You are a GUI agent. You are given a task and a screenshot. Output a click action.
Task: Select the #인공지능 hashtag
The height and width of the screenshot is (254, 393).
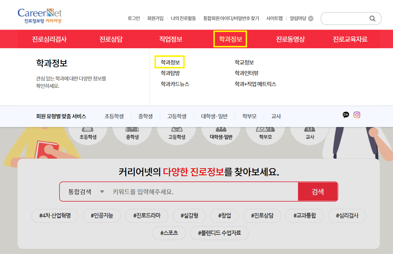tap(102, 216)
